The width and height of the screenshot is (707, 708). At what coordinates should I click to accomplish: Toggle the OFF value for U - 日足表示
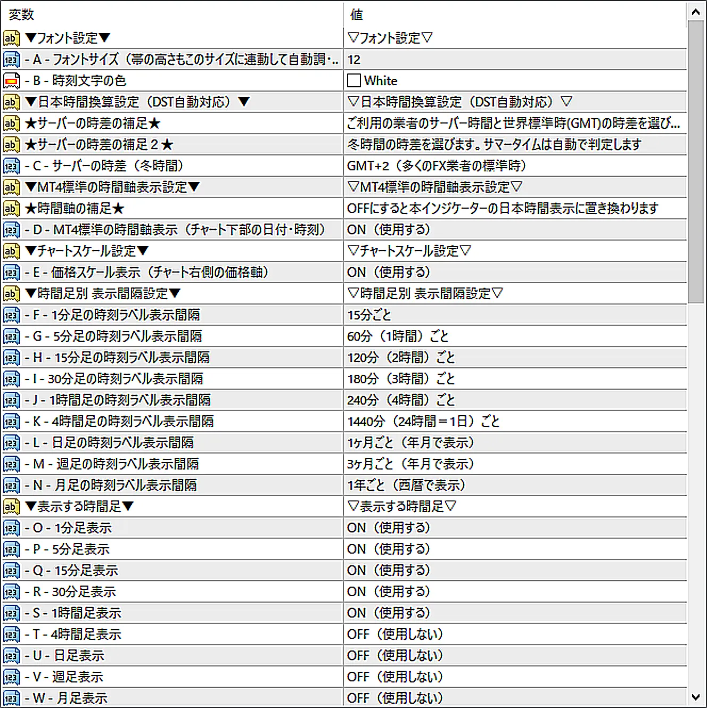tap(515, 656)
